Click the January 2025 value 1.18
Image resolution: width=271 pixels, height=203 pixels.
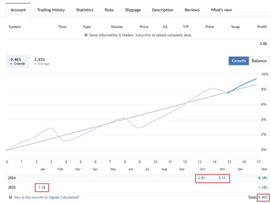click(42, 187)
